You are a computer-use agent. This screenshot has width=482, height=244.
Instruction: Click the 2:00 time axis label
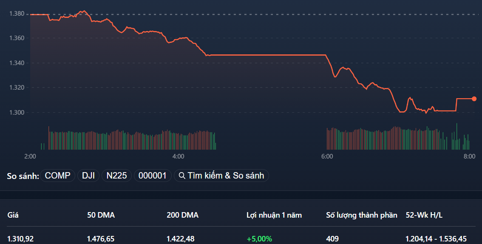pos(30,156)
